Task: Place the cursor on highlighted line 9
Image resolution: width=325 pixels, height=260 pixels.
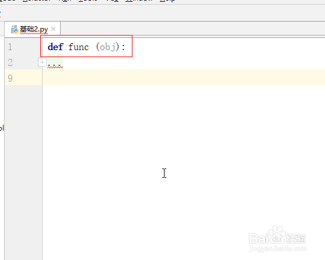Action: click(x=184, y=77)
